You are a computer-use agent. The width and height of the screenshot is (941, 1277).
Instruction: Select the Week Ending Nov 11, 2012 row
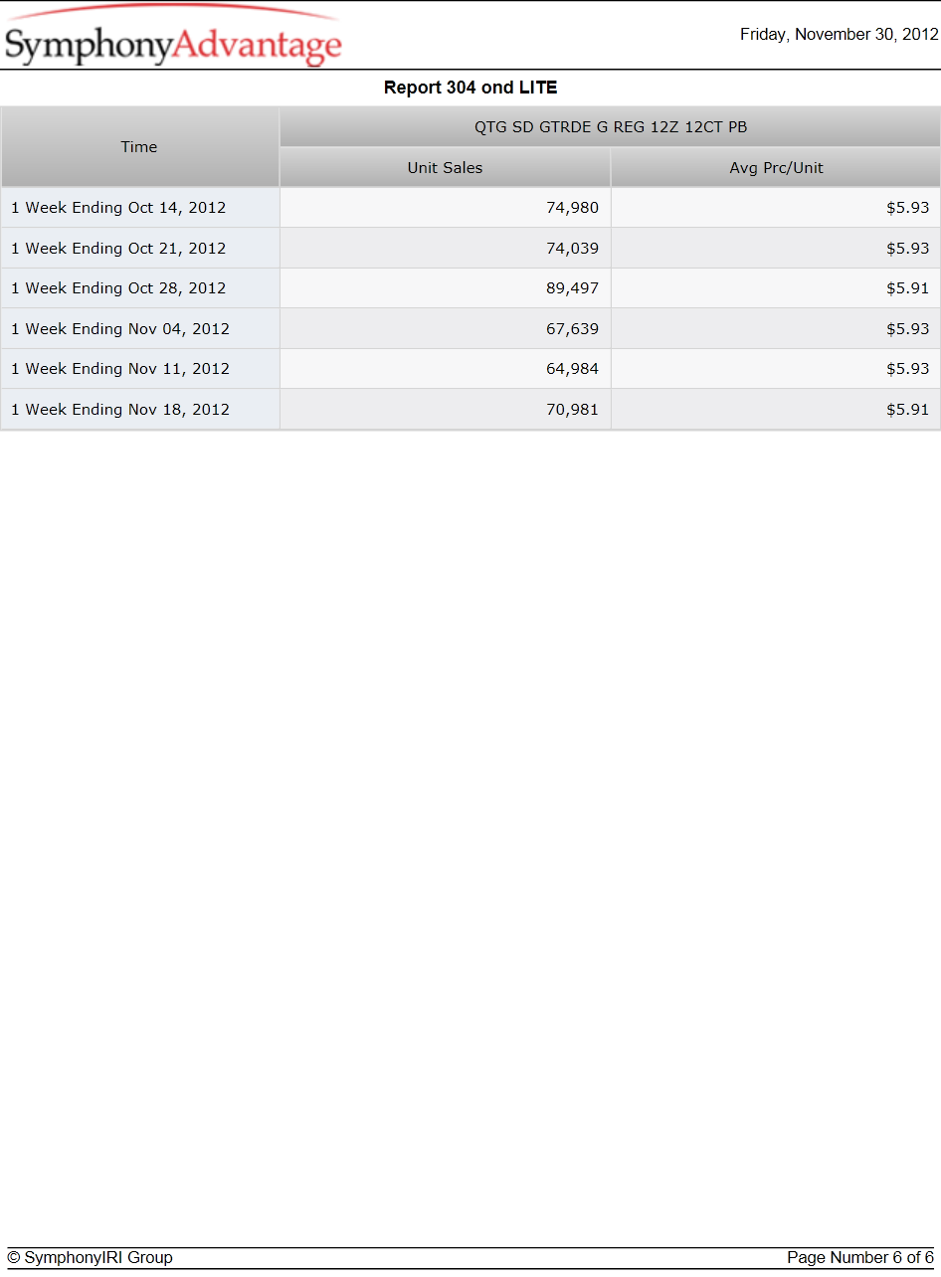coord(470,369)
